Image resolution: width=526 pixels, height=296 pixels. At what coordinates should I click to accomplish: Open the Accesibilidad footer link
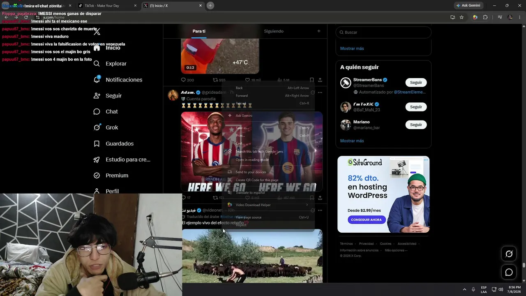(407, 244)
